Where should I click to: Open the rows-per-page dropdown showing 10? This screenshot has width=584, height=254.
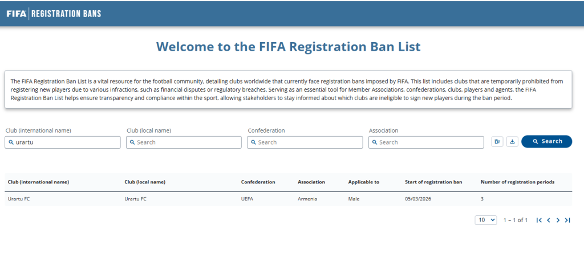(486, 220)
